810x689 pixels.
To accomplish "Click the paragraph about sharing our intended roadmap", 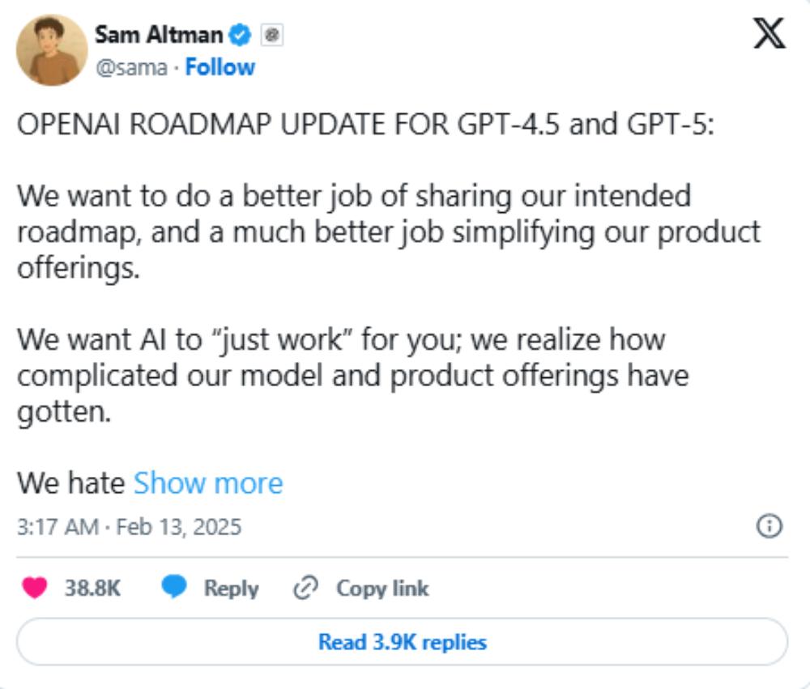I will [x=387, y=232].
